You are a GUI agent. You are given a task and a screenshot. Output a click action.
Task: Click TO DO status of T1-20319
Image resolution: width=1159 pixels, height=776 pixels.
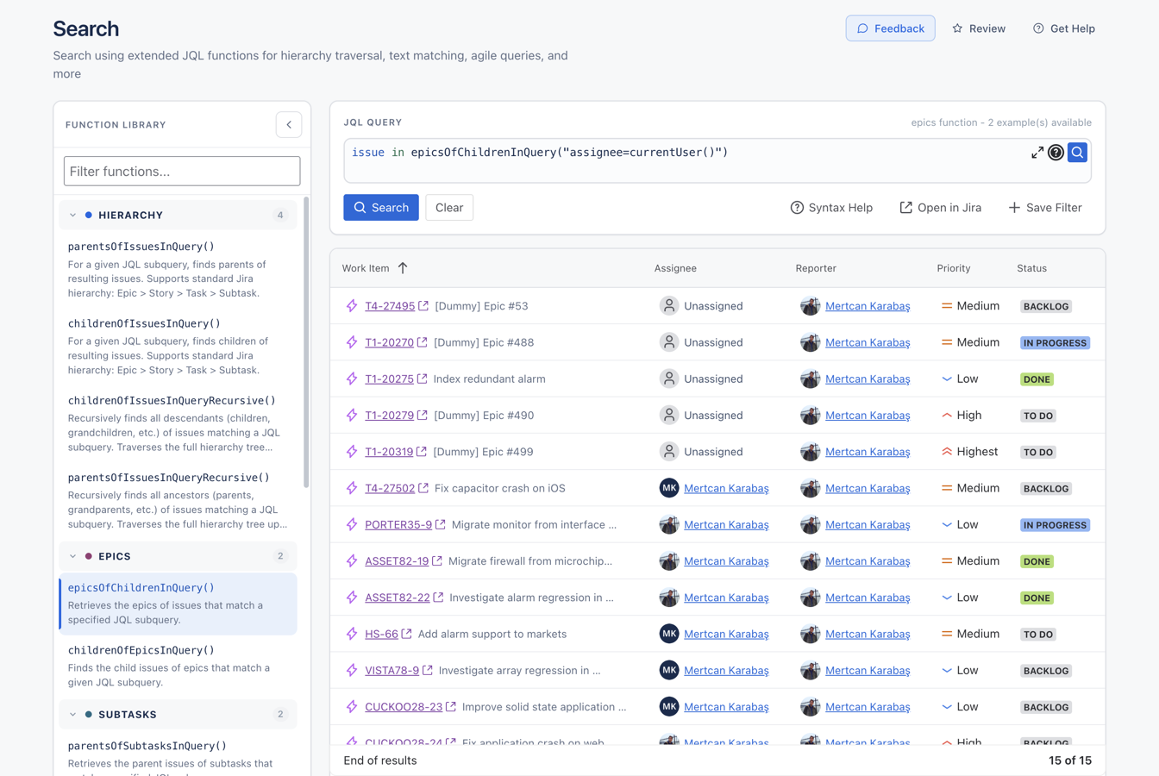click(x=1038, y=452)
